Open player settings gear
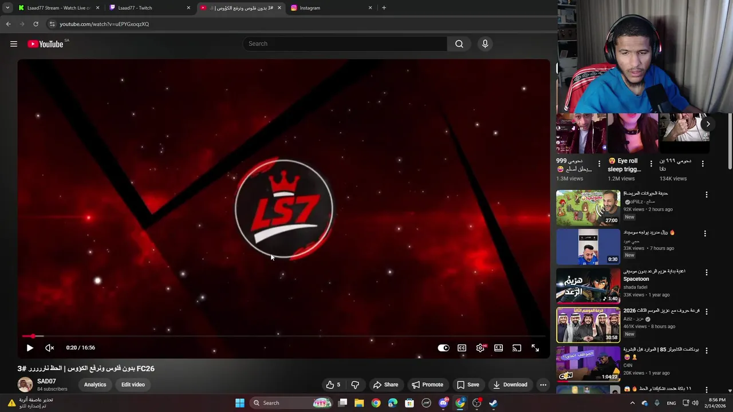Image resolution: width=733 pixels, height=412 pixels. tap(480, 348)
